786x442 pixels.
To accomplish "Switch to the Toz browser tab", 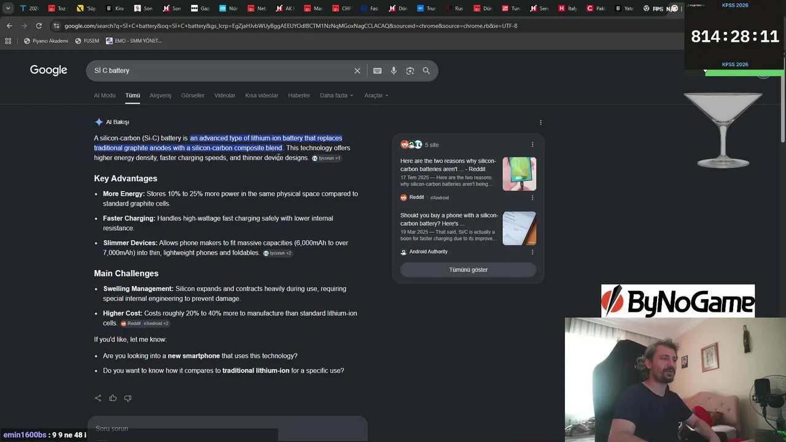I will tap(56, 9).
